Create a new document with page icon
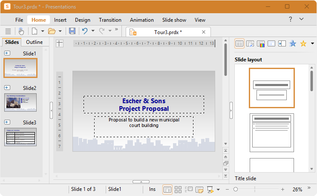This screenshot has width=317, height=196. point(35,31)
